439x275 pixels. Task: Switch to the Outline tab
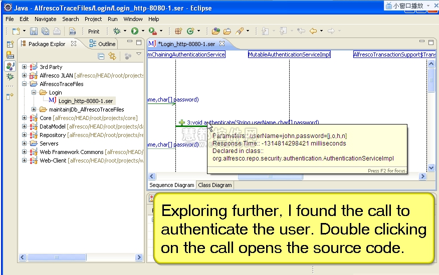pyautogui.click(x=102, y=44)
